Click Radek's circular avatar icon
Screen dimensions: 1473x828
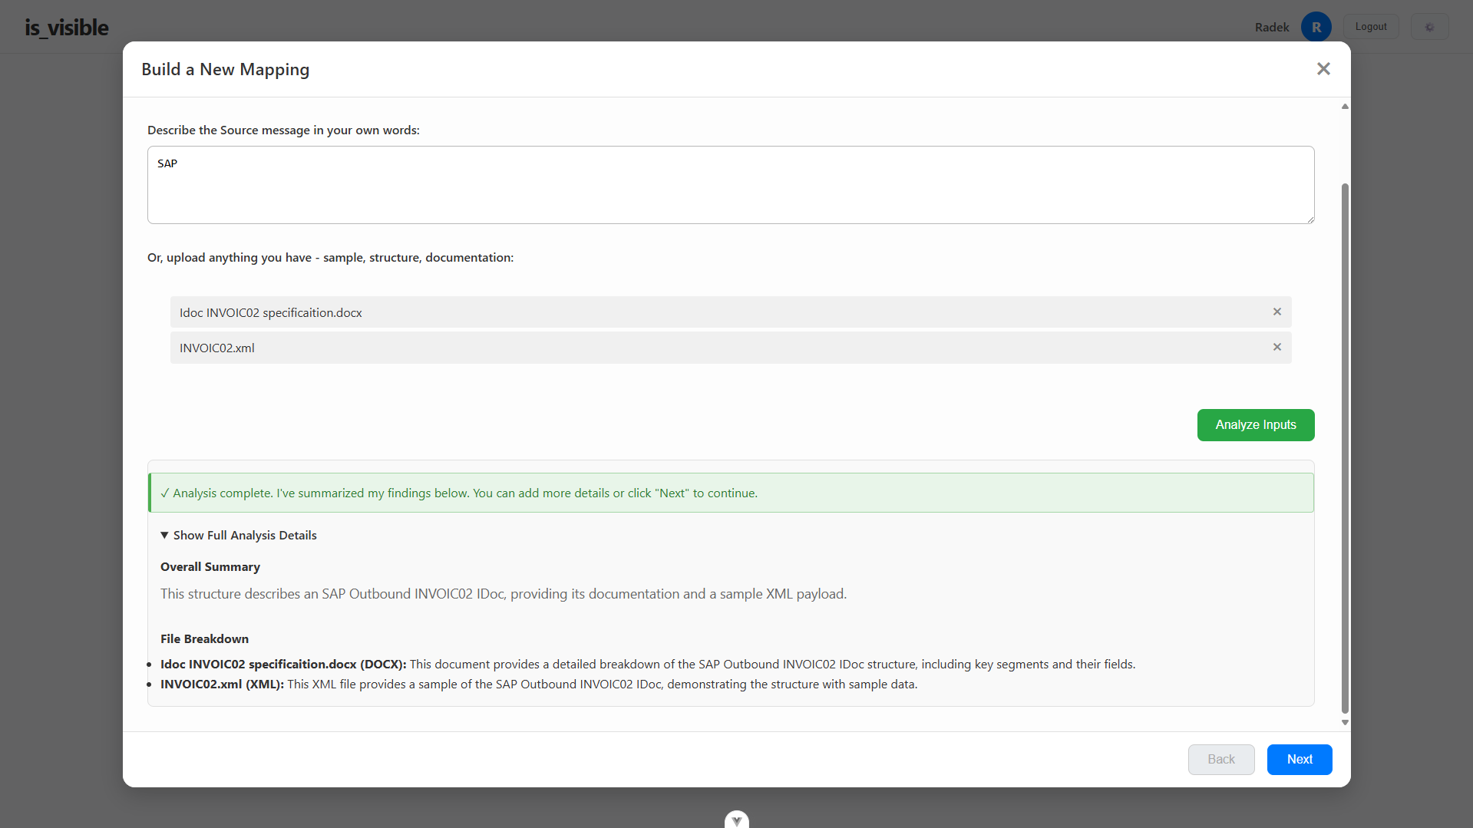(x=1316, y=26)
